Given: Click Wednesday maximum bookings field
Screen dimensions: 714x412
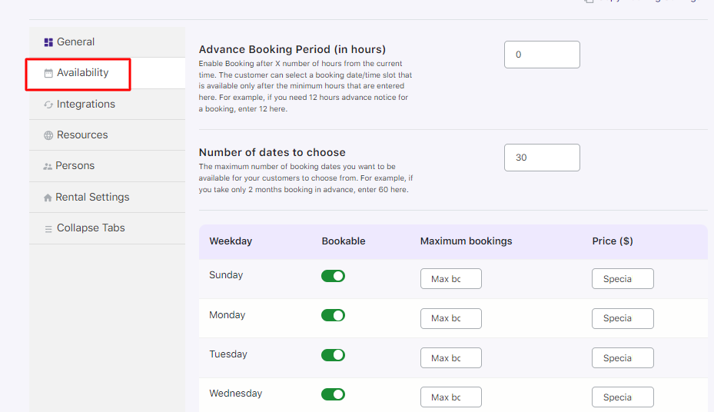Looking at the screenshot, I should coord(451,397).
